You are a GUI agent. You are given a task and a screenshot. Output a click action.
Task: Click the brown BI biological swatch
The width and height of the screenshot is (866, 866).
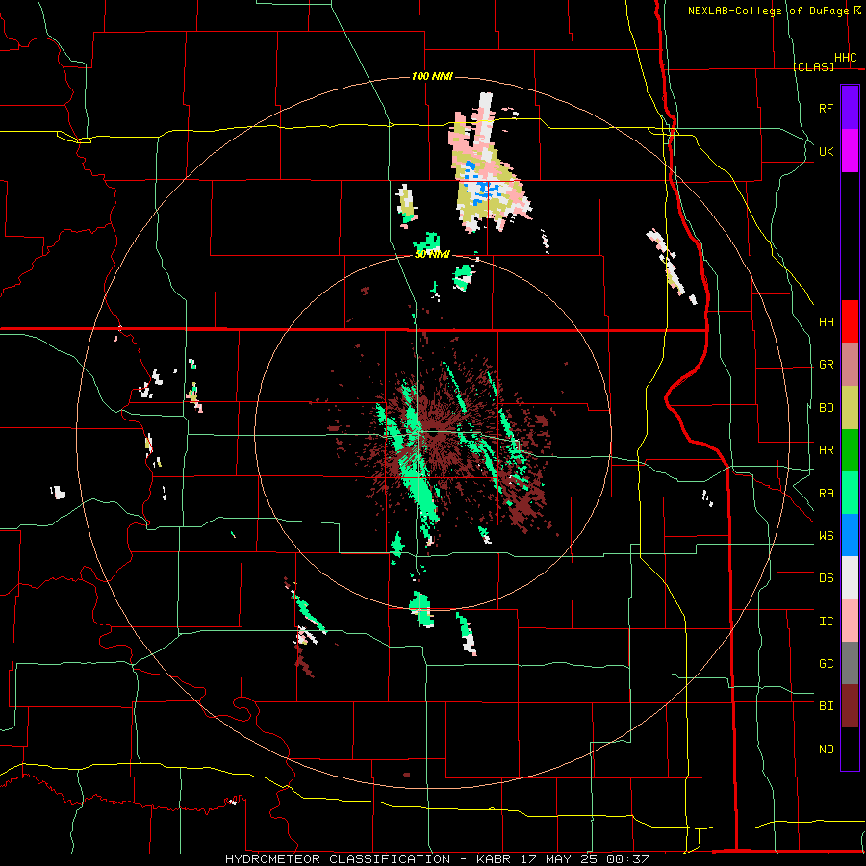coord(850,706)
